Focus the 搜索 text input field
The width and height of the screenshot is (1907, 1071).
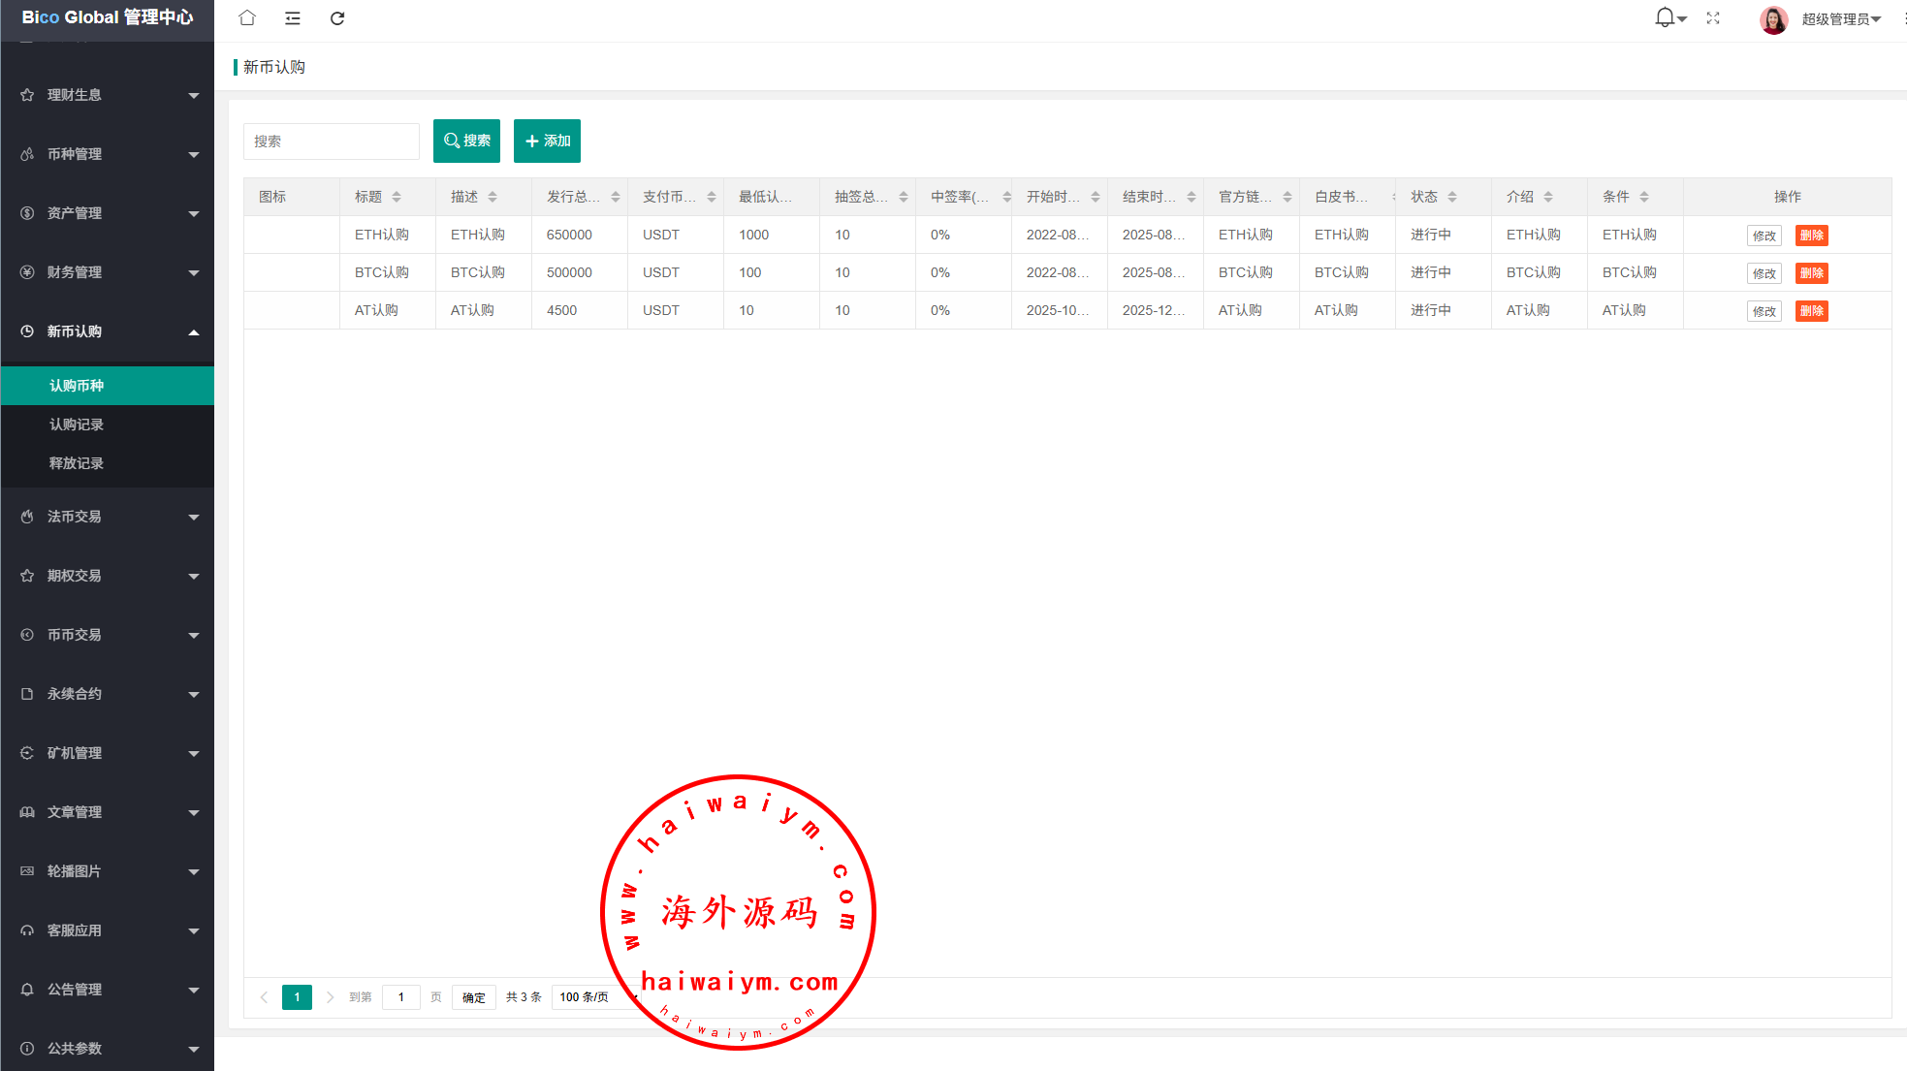pos(331,142)
